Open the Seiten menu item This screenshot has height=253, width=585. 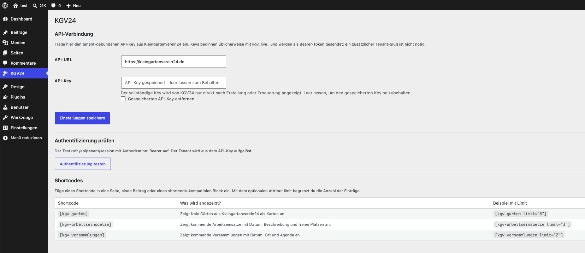(x=24, y=53)
